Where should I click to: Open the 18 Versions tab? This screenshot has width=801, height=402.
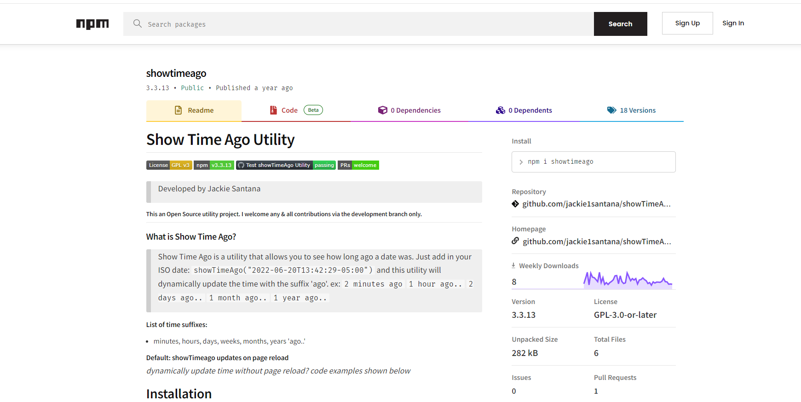pos(631,110)
